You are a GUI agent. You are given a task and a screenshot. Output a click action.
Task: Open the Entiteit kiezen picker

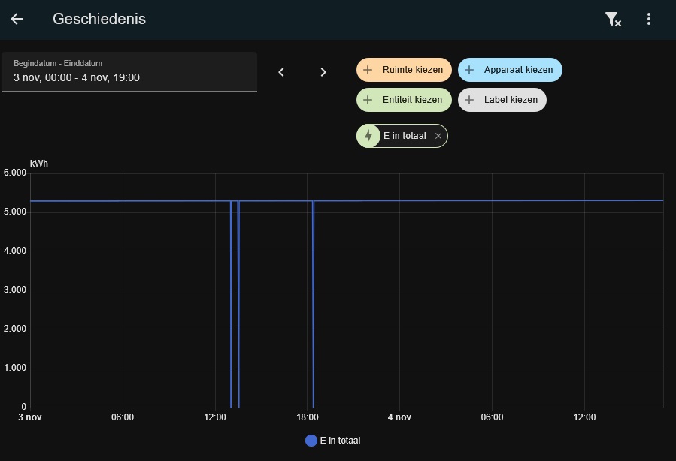click(x=404, y=100)
